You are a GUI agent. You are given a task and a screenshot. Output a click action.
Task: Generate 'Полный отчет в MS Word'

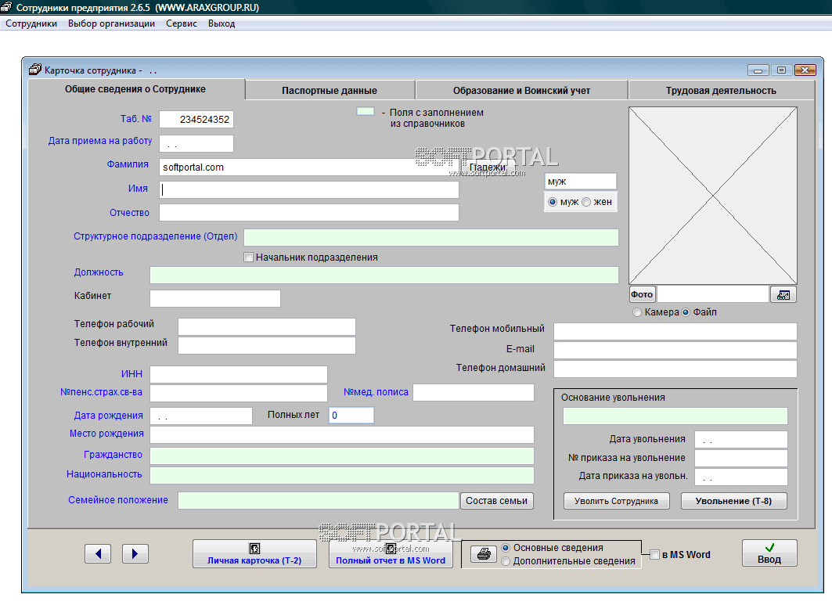click(391, 553)
